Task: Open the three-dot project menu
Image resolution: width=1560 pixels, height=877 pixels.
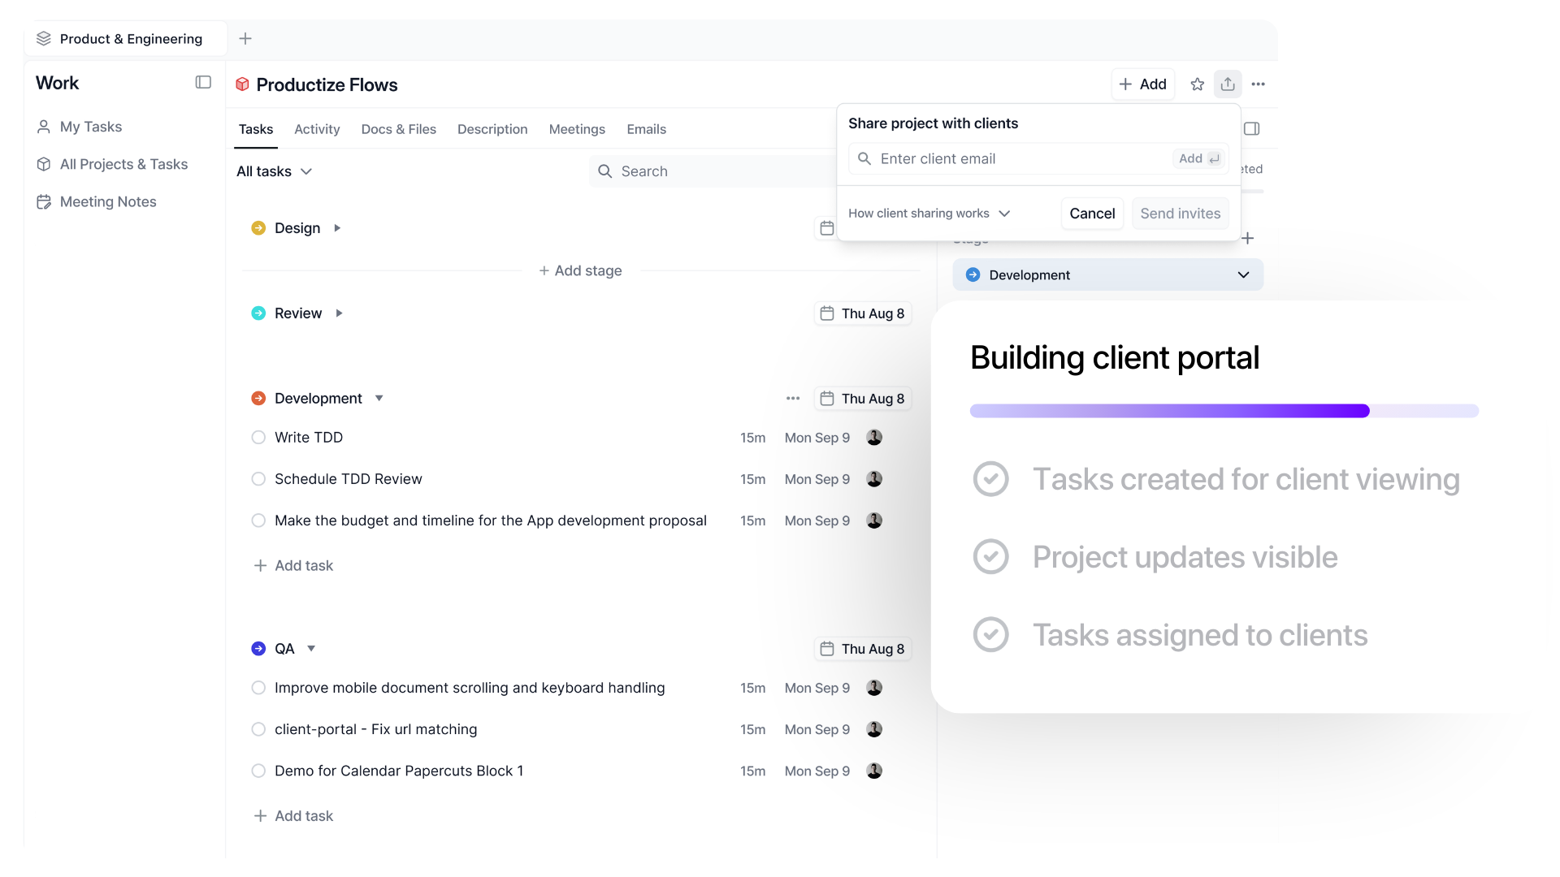Action: coord(1258,84)
